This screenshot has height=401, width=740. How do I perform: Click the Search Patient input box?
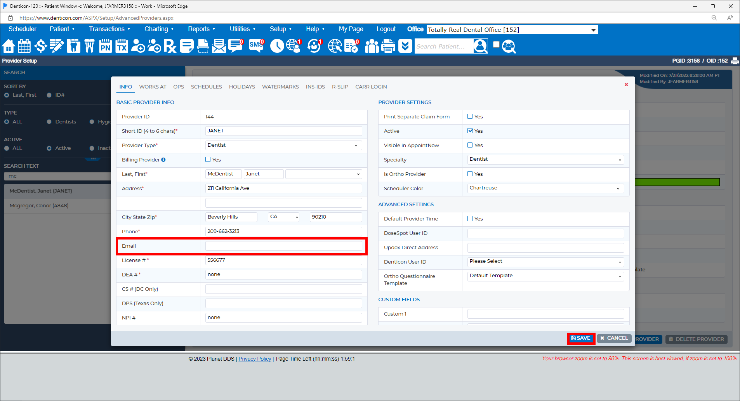[444, 47]
